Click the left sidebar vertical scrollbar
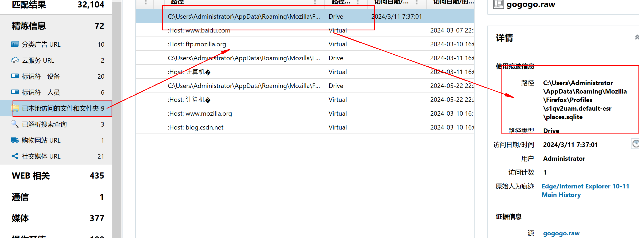 tap(117, 120)
